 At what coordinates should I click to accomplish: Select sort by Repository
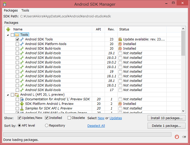click(x=47, y=126)
